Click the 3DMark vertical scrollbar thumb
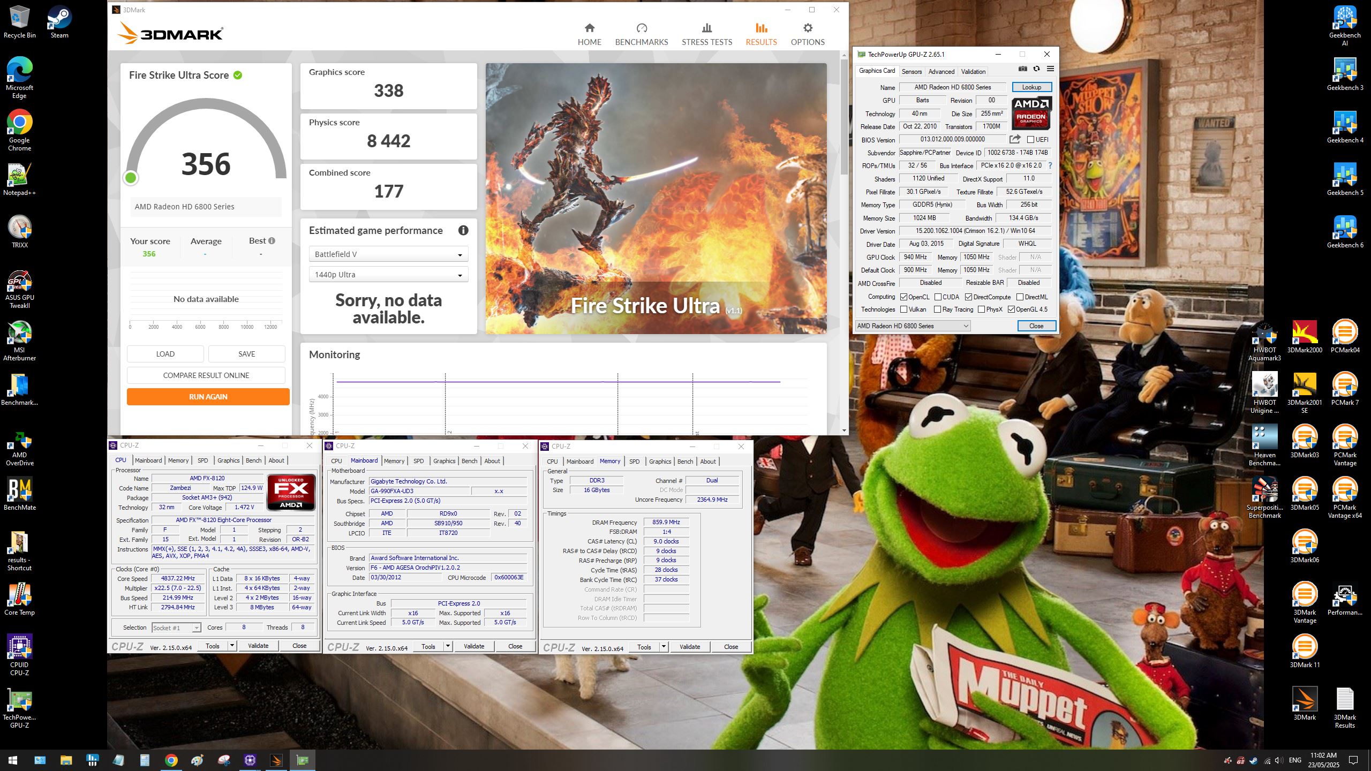Viewport: 1371px width, 771px height. 844,116
